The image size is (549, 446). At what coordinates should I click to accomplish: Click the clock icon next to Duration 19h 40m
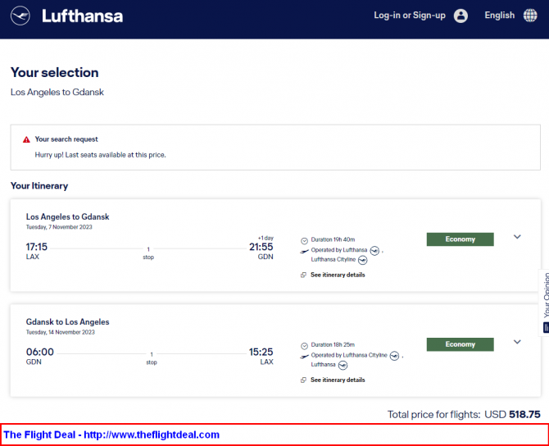(304, 241)
